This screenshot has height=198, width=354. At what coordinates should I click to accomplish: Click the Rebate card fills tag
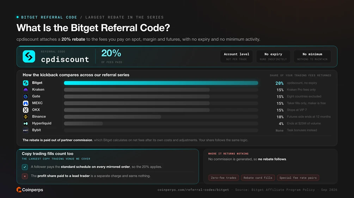258,178
